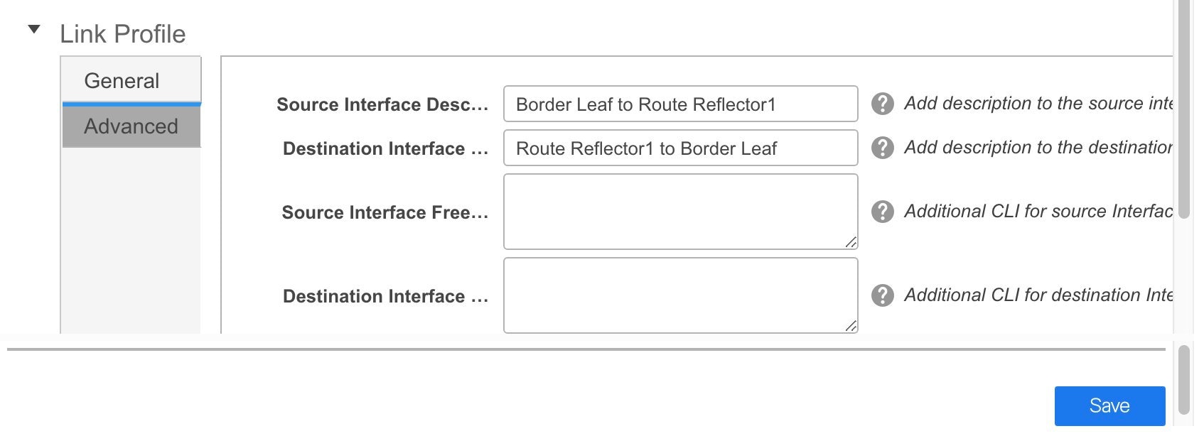Click help icon beside 'Add description to the destination'
This screenshot has height=436, width=1204.
coord(882,148)
